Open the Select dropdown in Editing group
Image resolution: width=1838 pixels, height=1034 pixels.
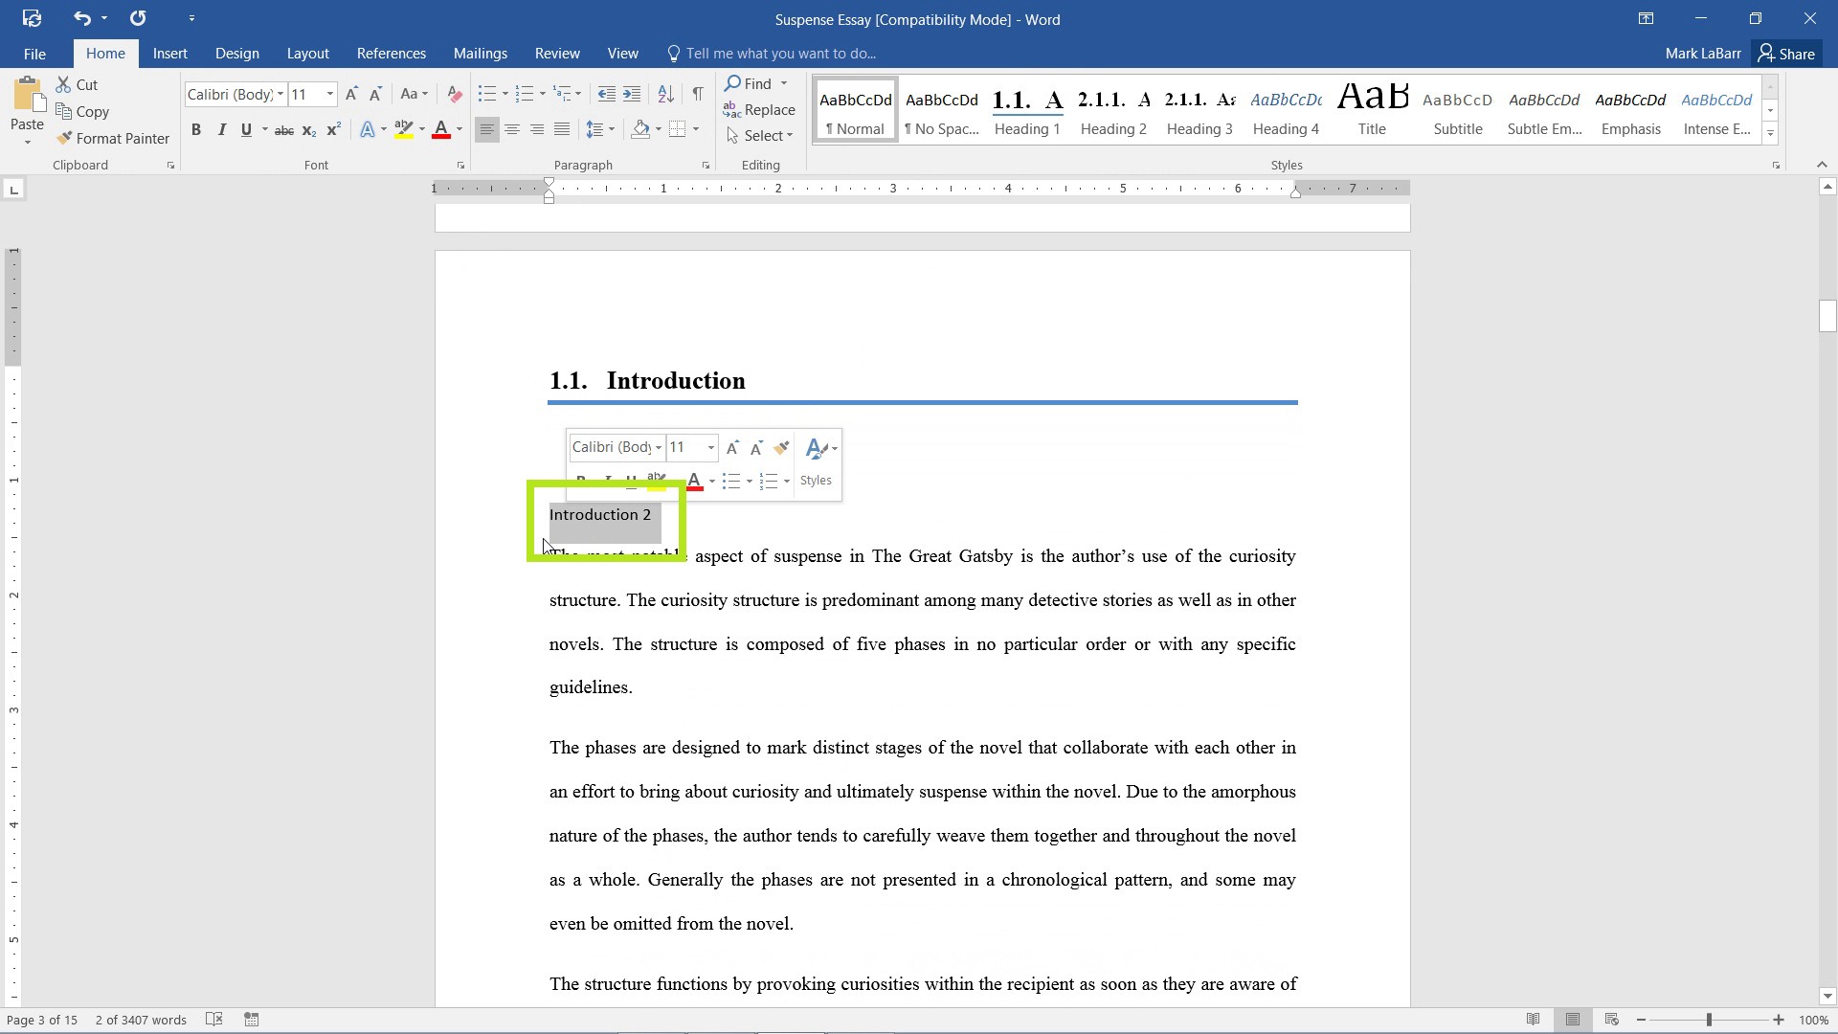click(x=761, y=135)
